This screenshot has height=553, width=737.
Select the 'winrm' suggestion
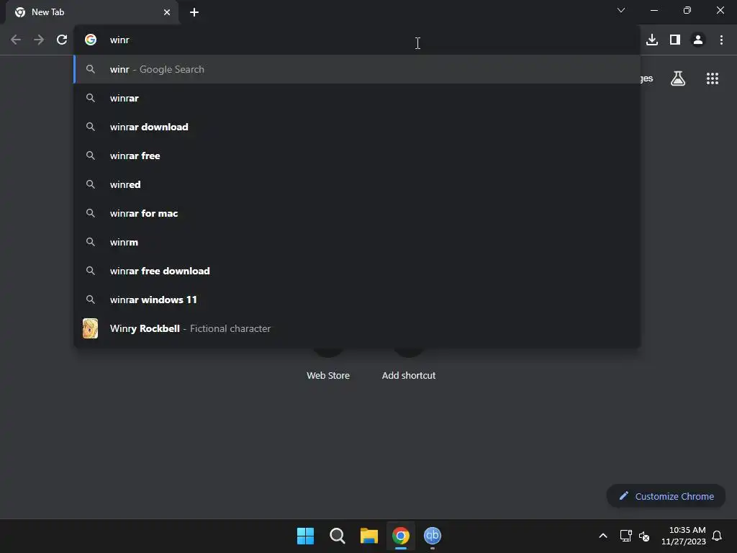pyautogui.click(x=357, y=242)
